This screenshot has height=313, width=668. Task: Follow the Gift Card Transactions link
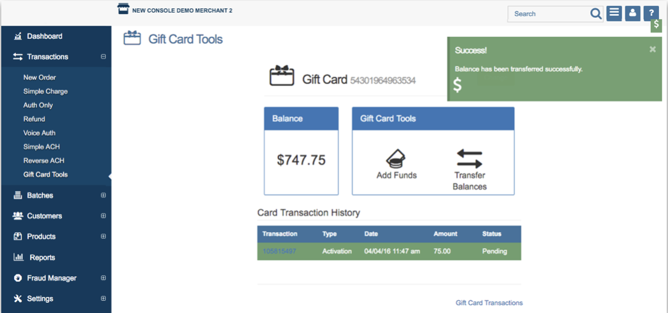click(489, 303)
